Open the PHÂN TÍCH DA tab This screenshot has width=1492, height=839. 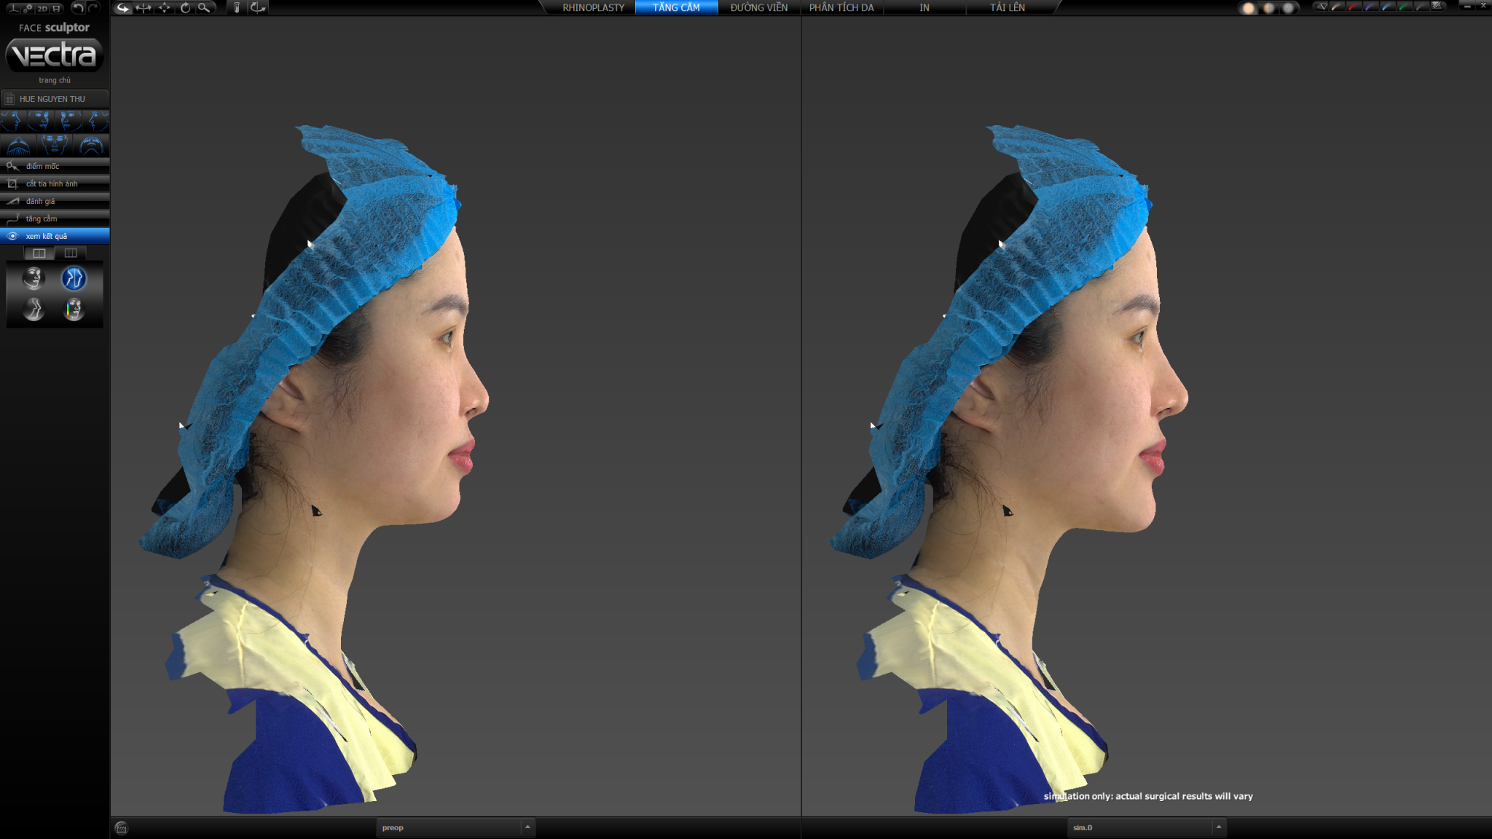[841, 8]
